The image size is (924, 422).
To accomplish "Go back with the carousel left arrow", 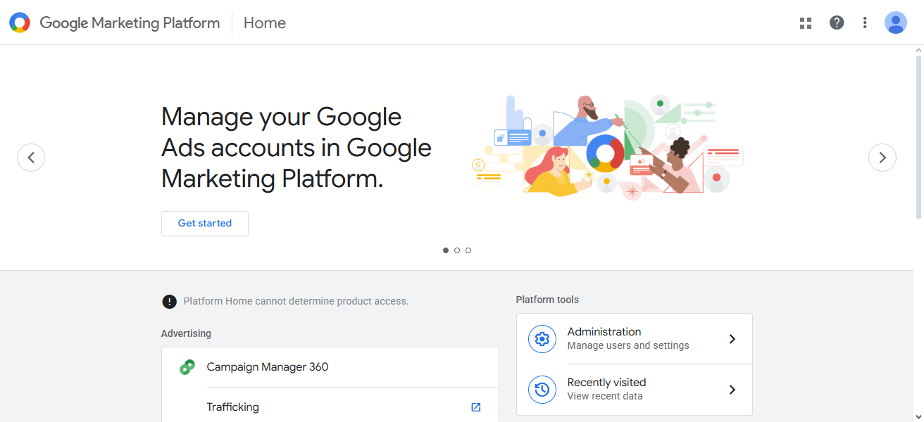I will pyautogui.click(x=31, y=158).
